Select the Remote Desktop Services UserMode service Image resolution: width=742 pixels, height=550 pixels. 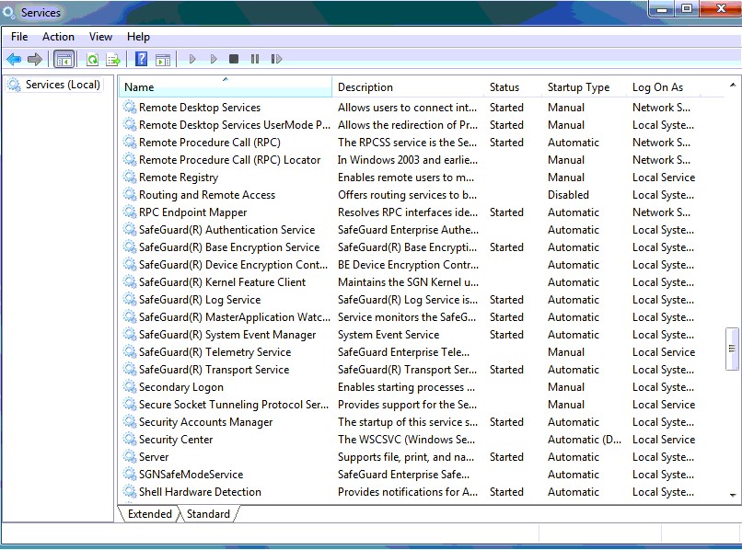point(235,125)
